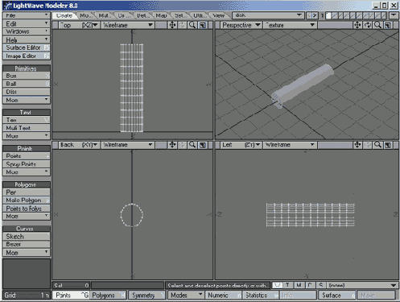Open the Numeric panel
Viewport: 400px width, 302px height.
pos(224,296)
